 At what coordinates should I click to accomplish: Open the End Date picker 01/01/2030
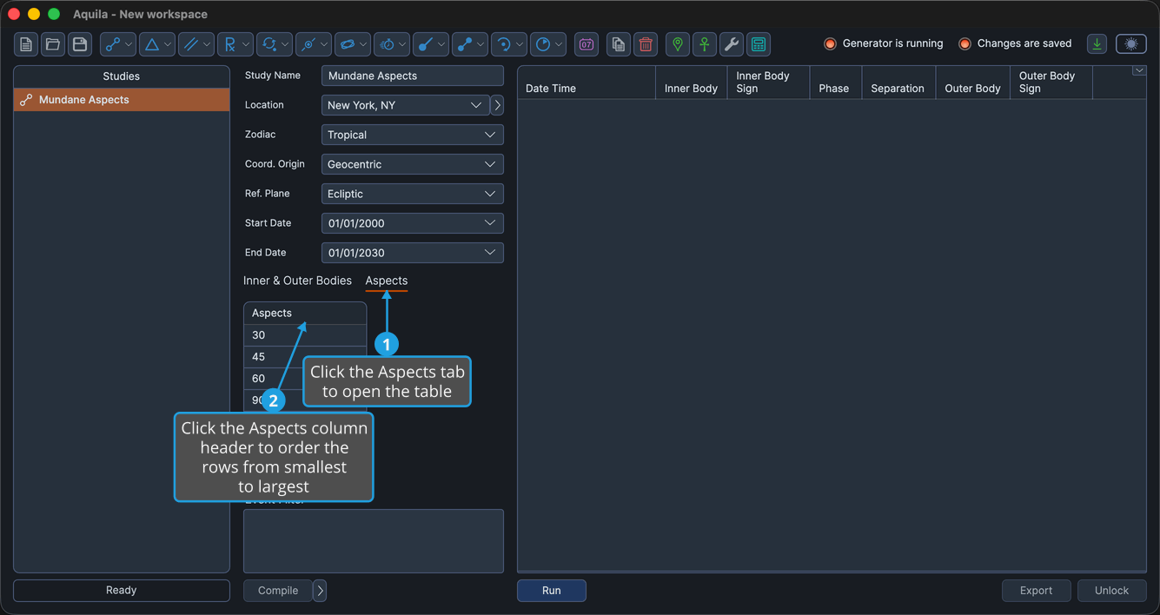413,253
